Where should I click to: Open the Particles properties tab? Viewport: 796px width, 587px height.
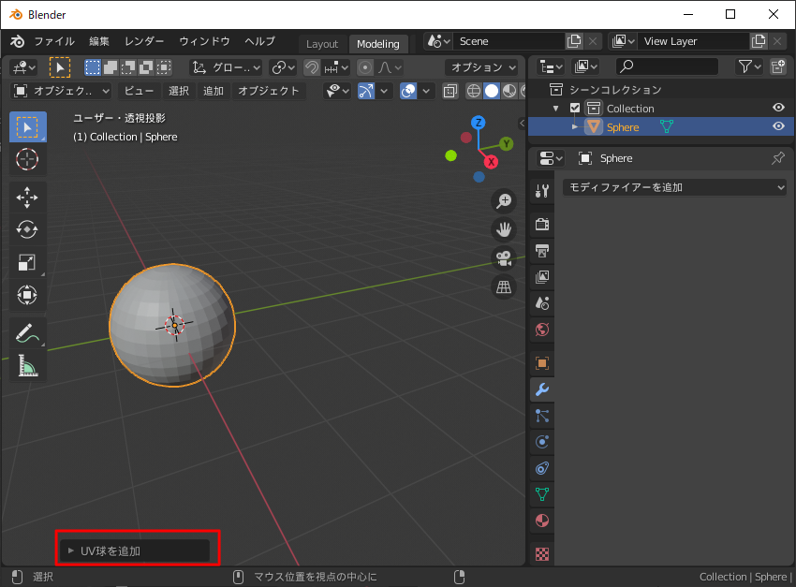[542, 416]
